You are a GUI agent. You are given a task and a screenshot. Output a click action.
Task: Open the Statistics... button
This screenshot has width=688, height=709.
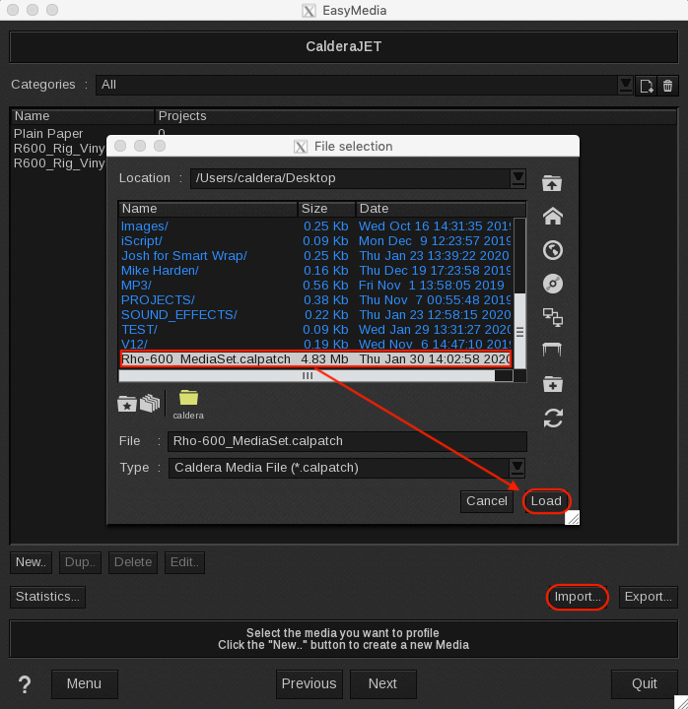pyautogui.click(x=47, y=597)
